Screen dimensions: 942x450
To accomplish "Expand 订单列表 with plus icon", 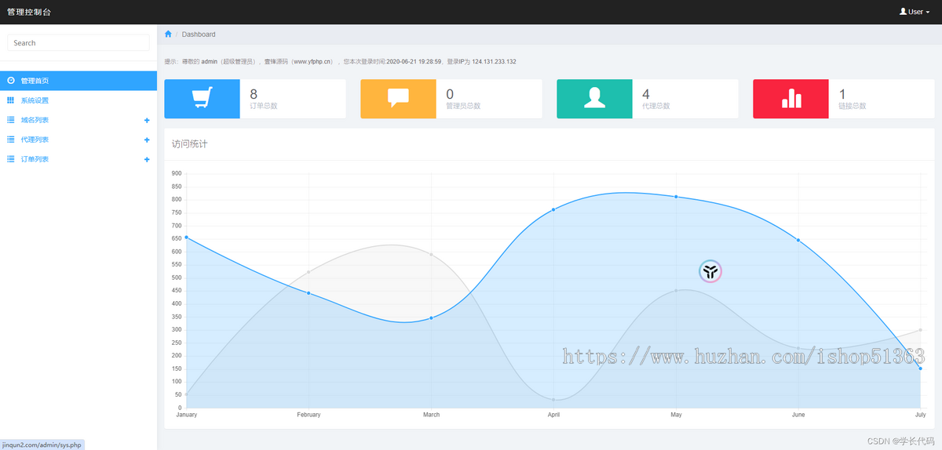I will (x=147, y=159).
